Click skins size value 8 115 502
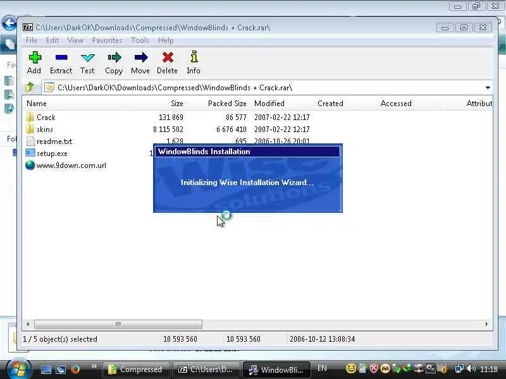The height and width of the screenshot is (379, 506). (x=168, y=129)
